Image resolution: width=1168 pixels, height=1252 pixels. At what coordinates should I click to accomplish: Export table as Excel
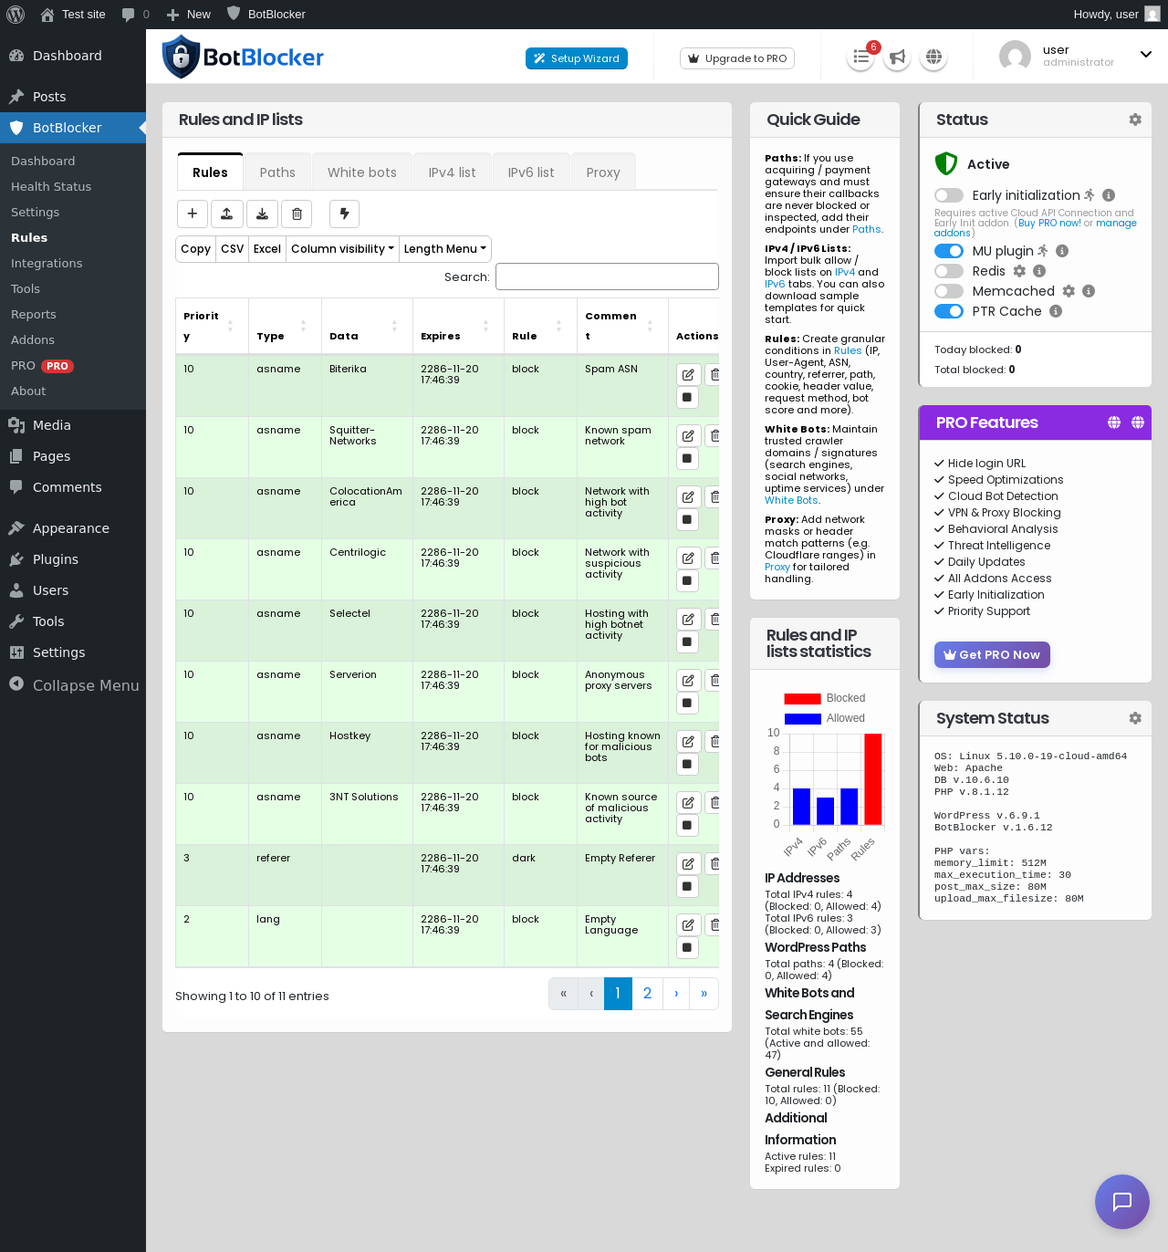[267, 249]
